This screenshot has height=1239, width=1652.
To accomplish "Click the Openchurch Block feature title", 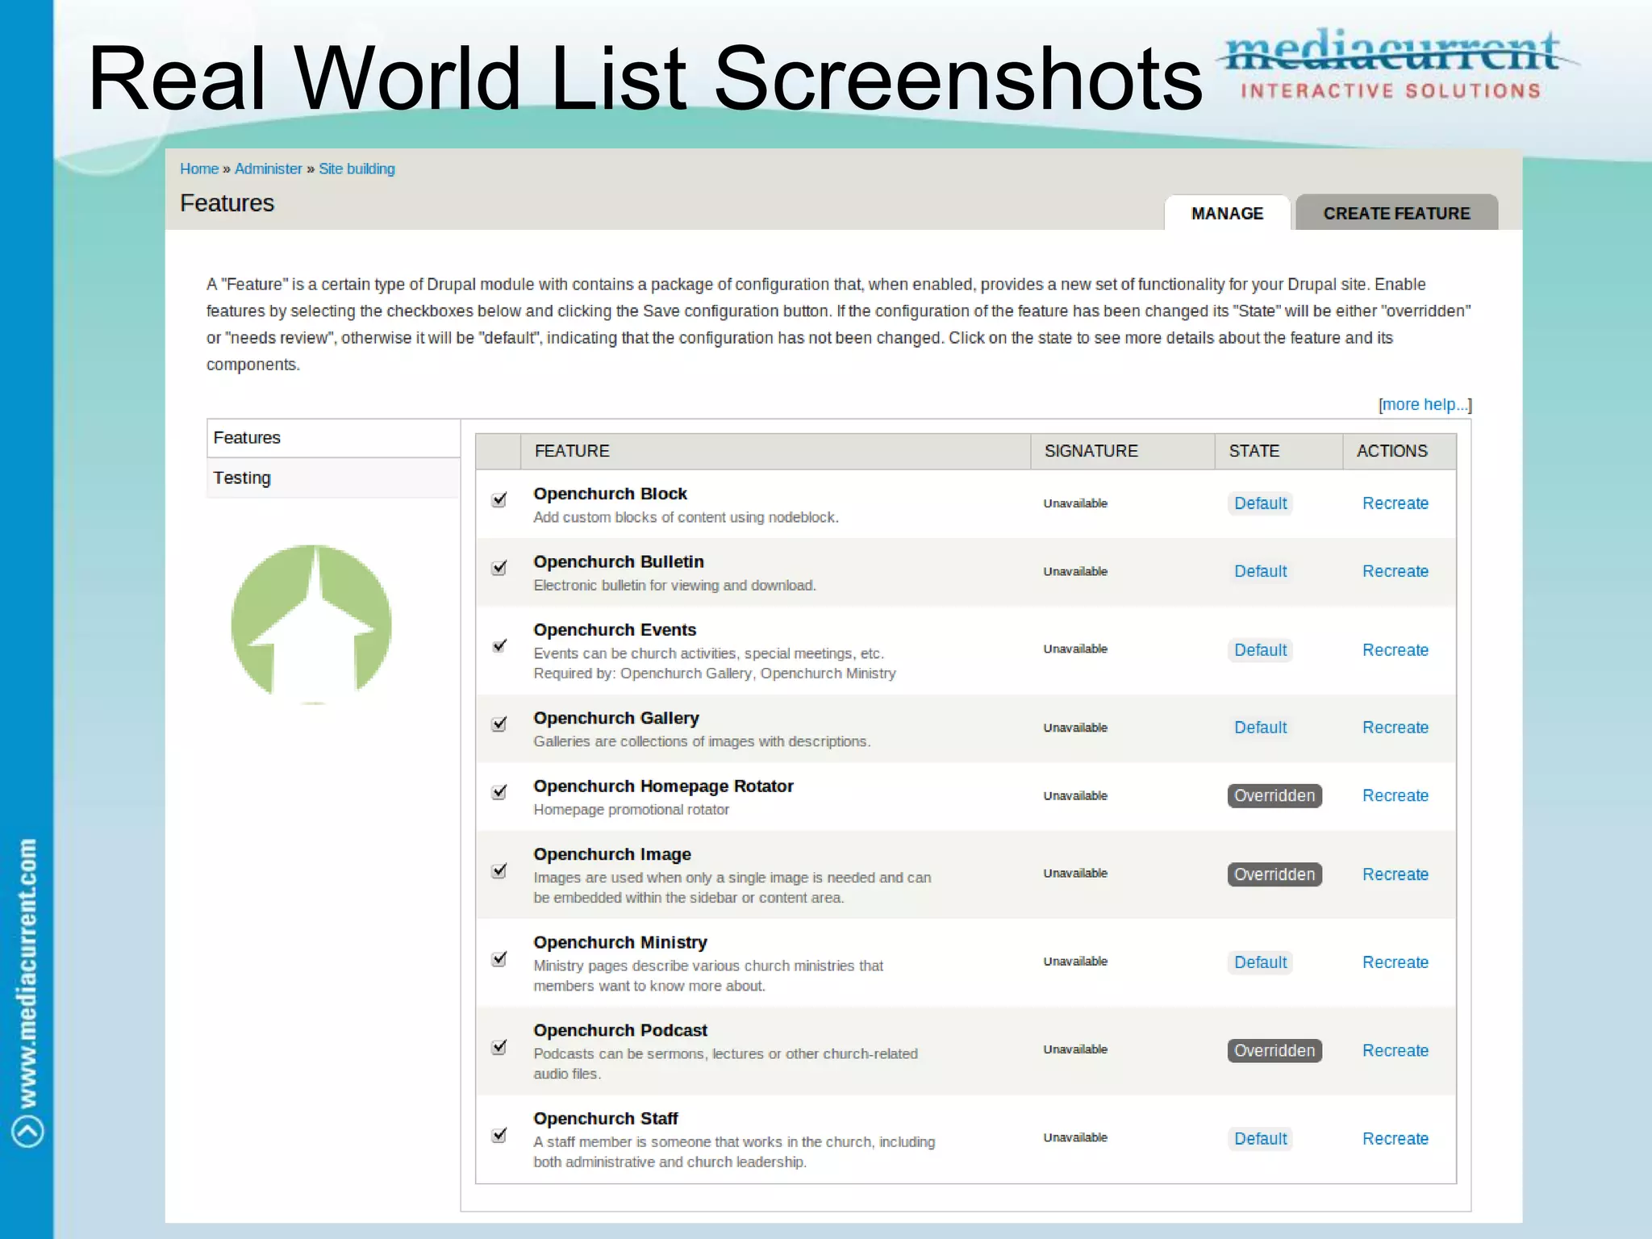I will tap(610, 494).
